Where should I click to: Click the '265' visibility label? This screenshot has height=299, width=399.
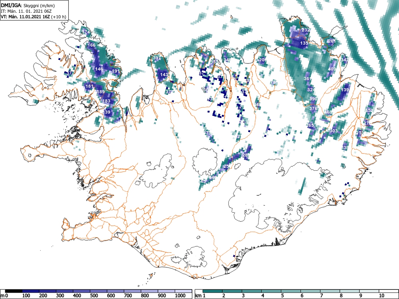pyautogui.click(x=310, y=125)
